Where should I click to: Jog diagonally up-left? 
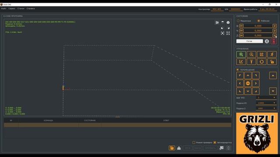240,75
